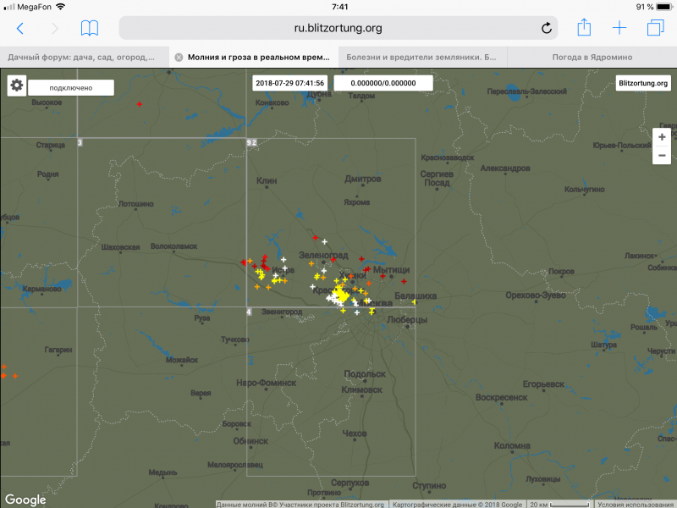Click the red lightning marker near Мытищи
The width and height of the screenshot is (677, 508).
[x=383, y=276]
